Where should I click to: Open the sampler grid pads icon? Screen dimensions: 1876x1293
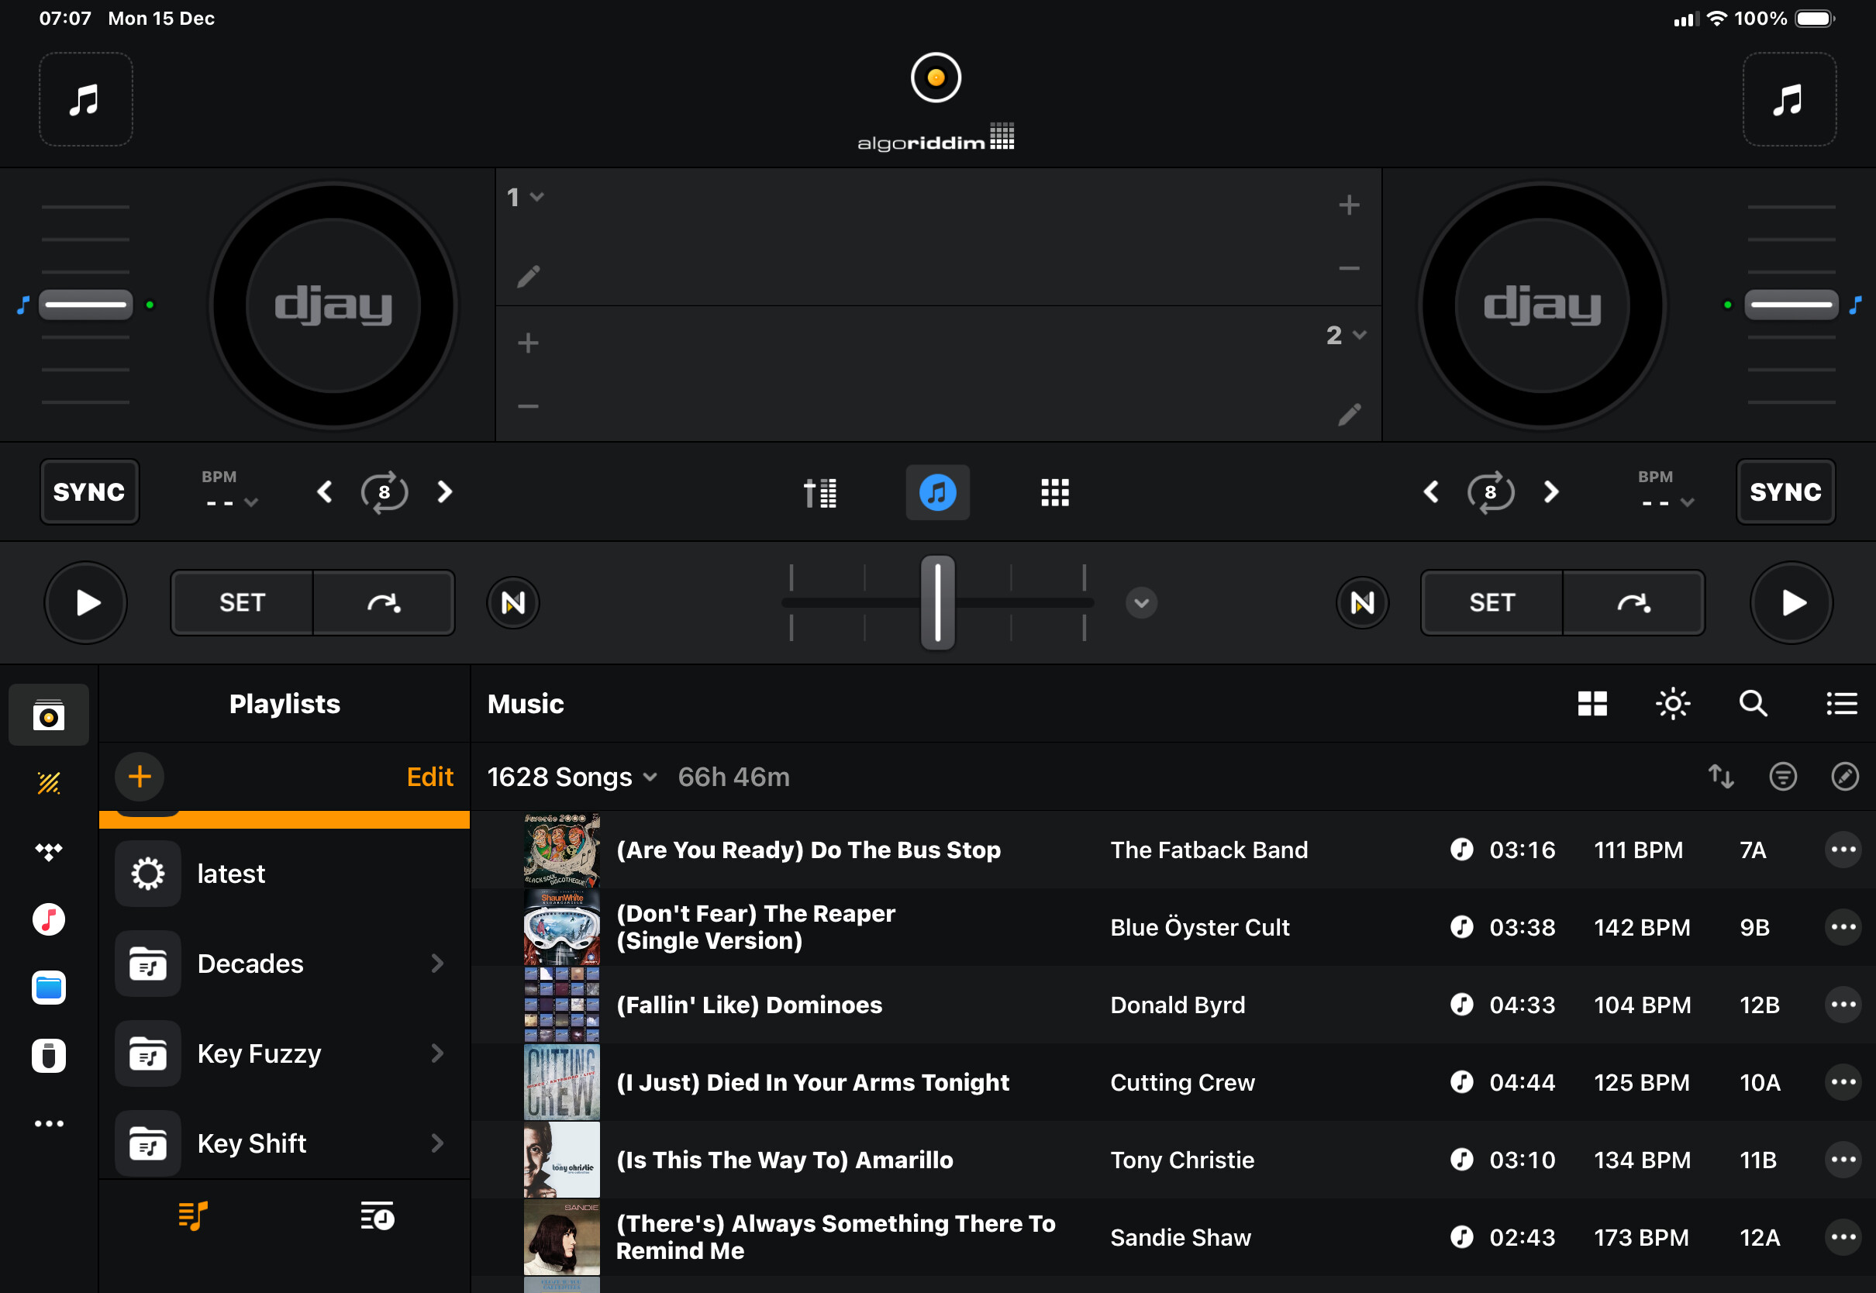click(x=1054, y=491)
